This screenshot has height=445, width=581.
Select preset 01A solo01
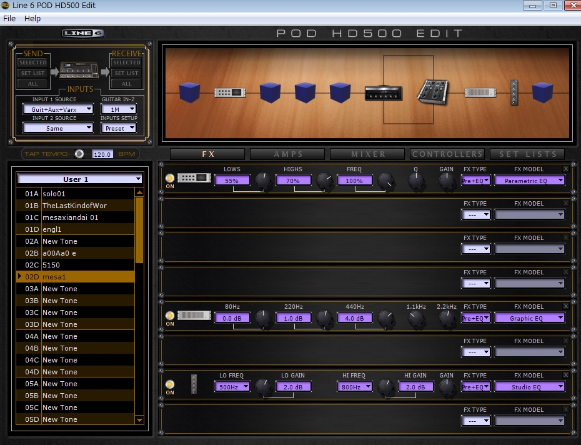click(x=75, y=194)
